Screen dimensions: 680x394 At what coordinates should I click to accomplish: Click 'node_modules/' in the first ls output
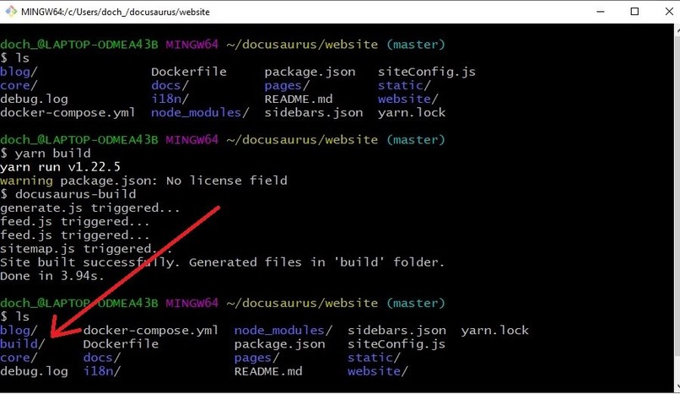click(x=200, y=112)
